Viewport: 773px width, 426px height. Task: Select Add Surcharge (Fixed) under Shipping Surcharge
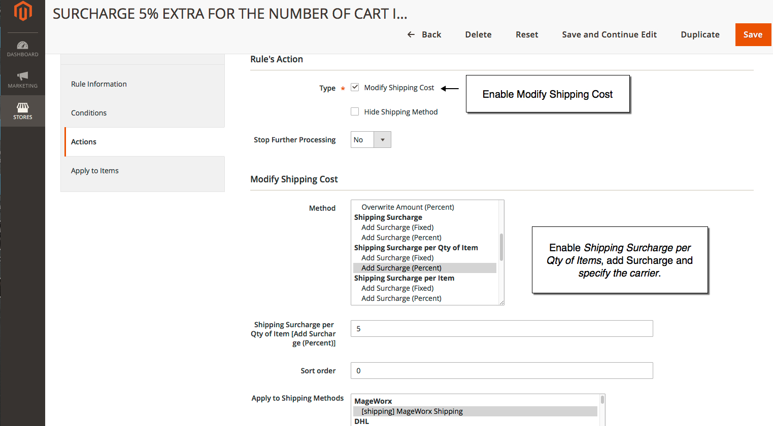point(397,227)
